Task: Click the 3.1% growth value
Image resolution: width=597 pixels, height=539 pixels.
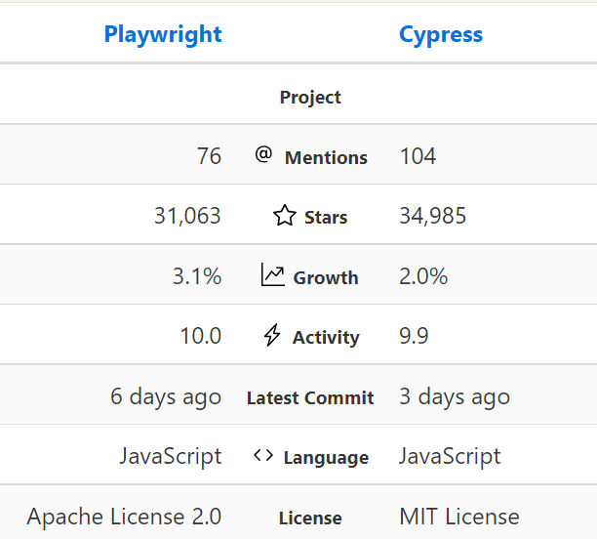Action: pyautogui.click(x=197, y=276)
